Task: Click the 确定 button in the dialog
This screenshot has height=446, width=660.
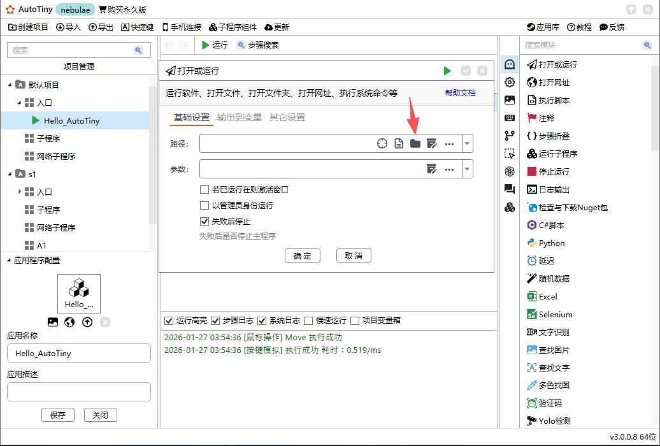Action: [303, 255]
